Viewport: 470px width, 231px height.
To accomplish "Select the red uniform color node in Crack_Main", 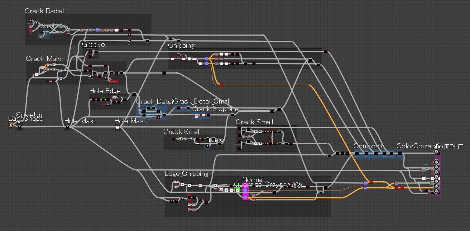I will [112, 81].
